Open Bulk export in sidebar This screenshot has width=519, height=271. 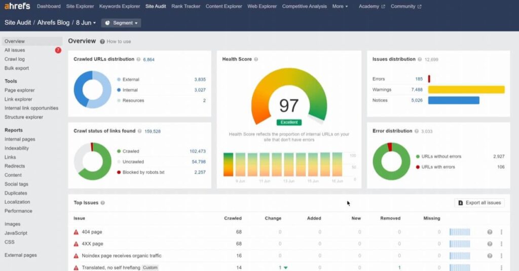coord(17,68)
